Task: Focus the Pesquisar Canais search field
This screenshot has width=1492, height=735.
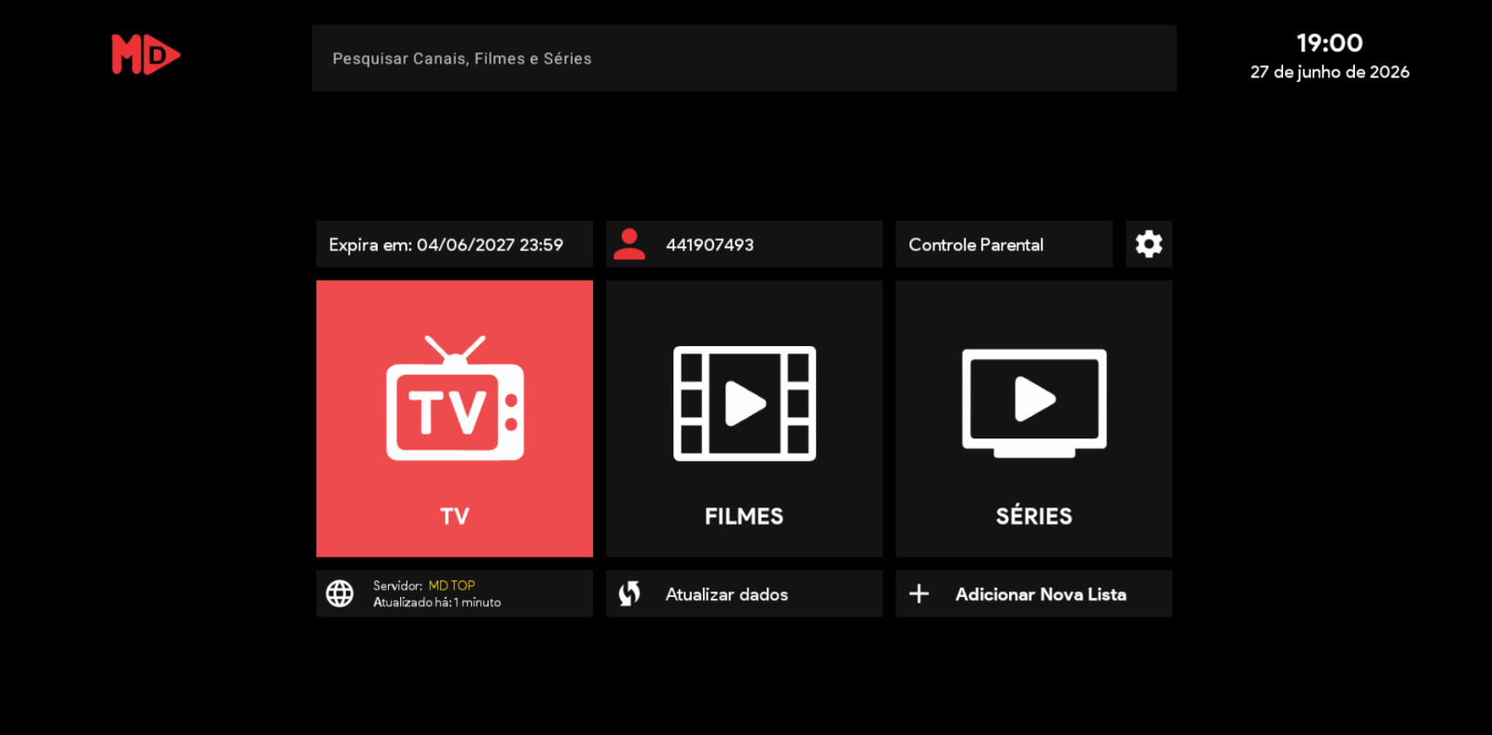Action: pos(744,58)
